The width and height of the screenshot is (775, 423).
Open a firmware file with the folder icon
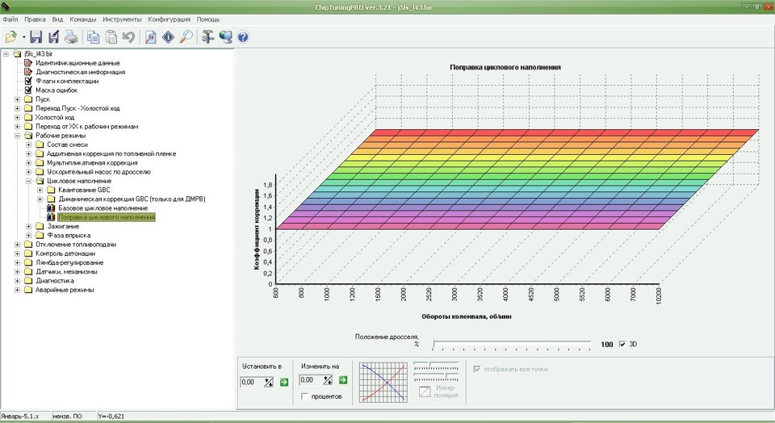[x=10, y=37]
